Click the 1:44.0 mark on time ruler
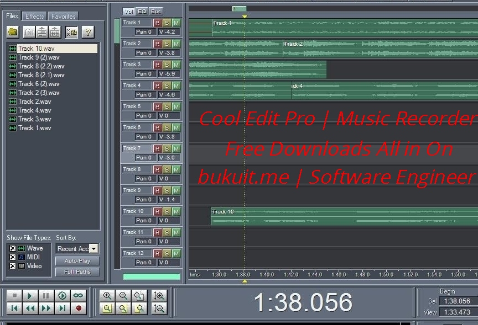This screenshot has height=325, width=478. (x=315, y=275)
